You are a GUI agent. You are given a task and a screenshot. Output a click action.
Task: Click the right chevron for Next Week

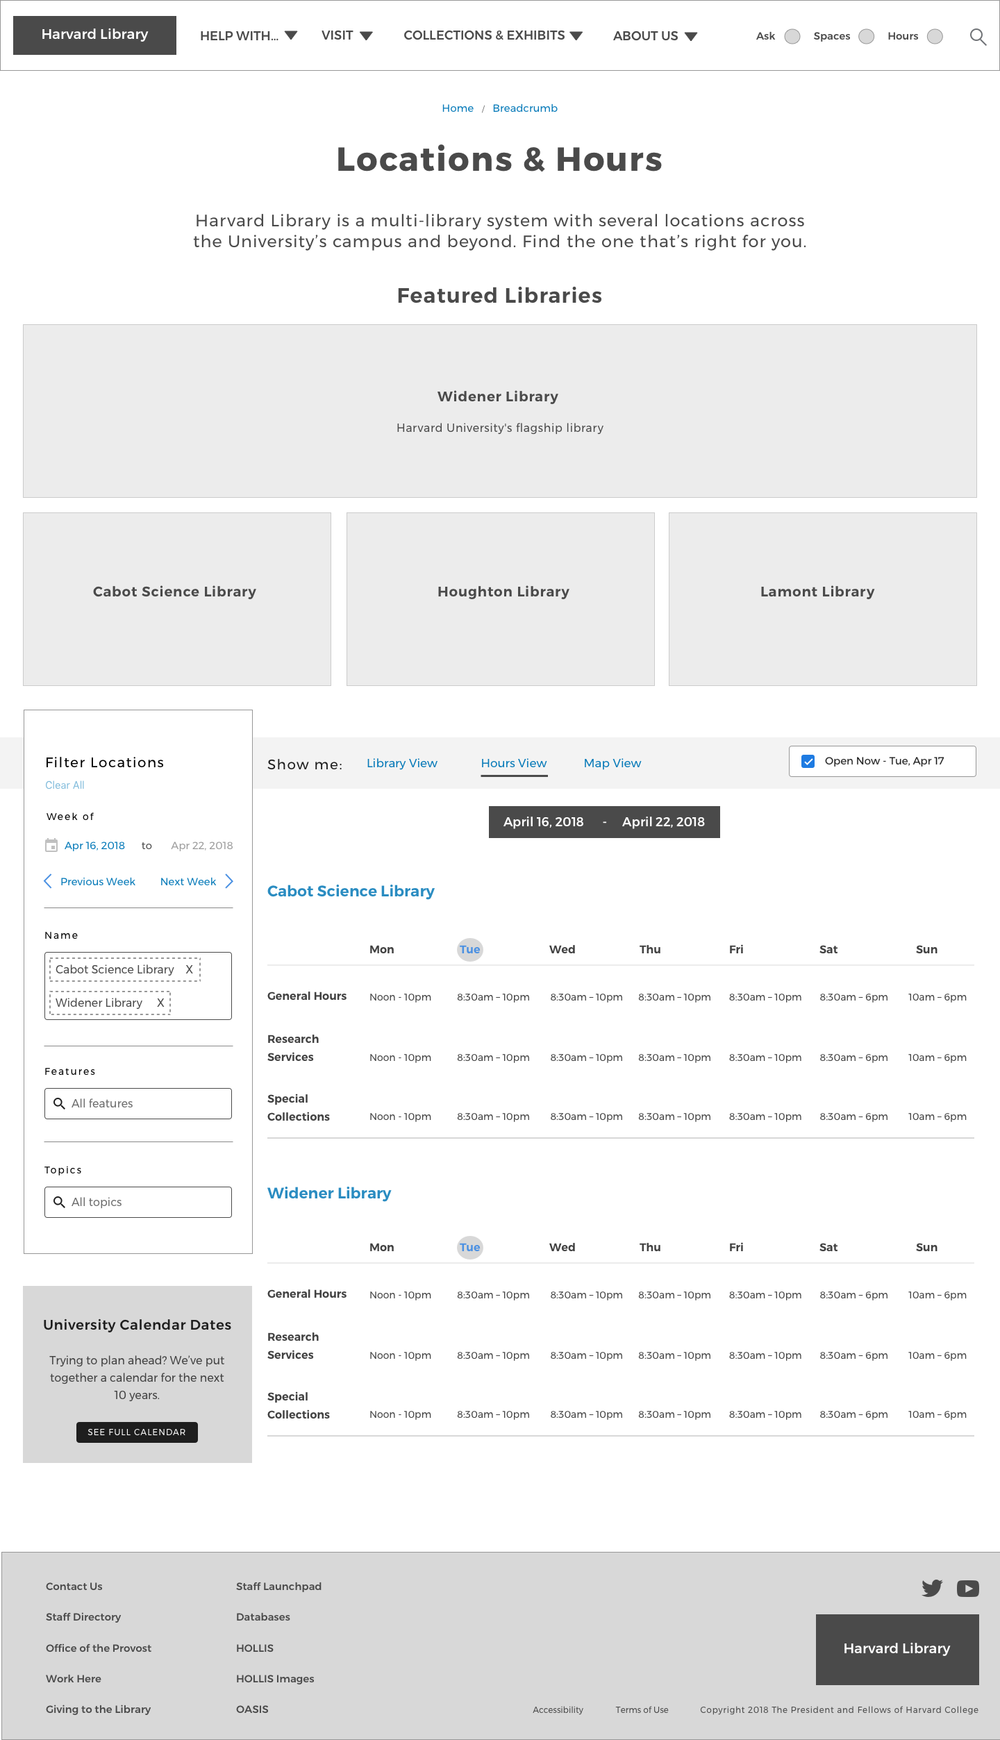tap(229, 881)
